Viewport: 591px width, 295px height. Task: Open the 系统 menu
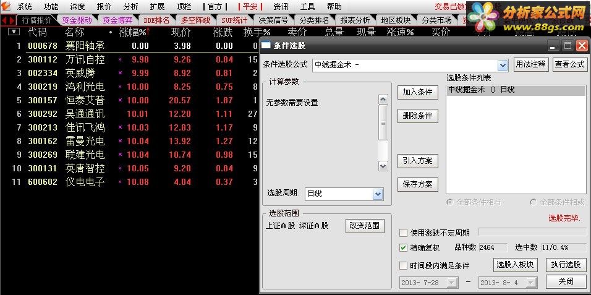click(x=25, y=6)
